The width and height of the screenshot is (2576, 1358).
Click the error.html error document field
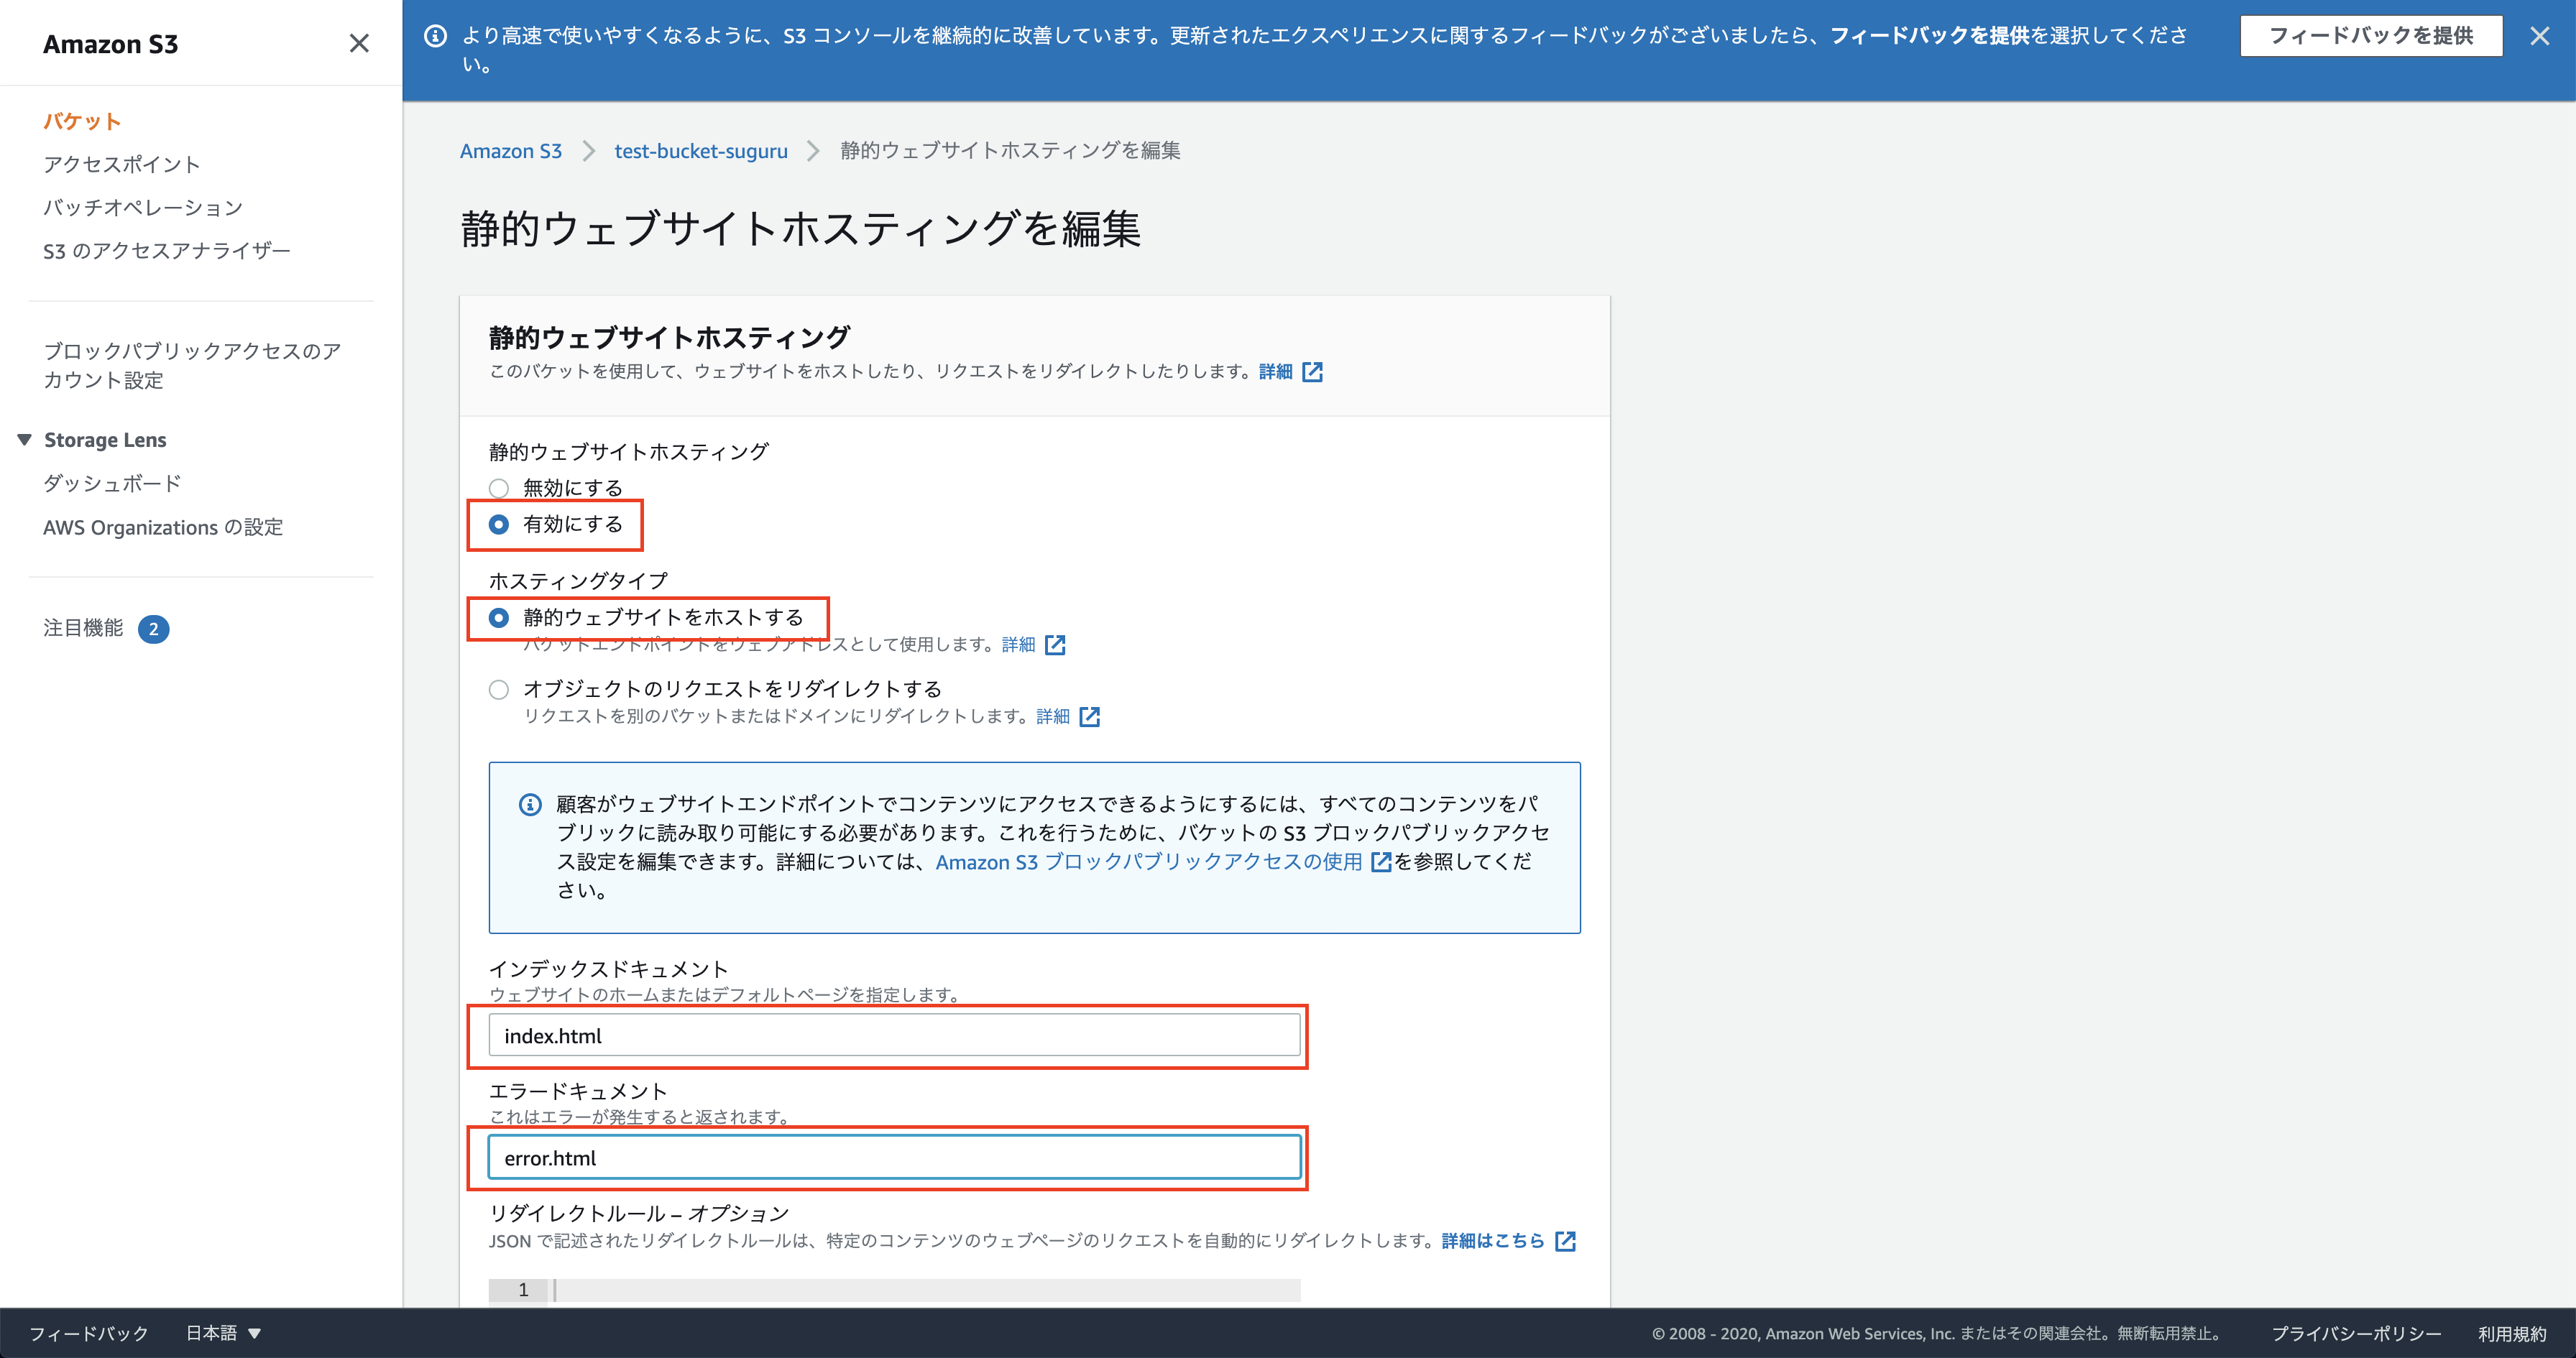894,1158
